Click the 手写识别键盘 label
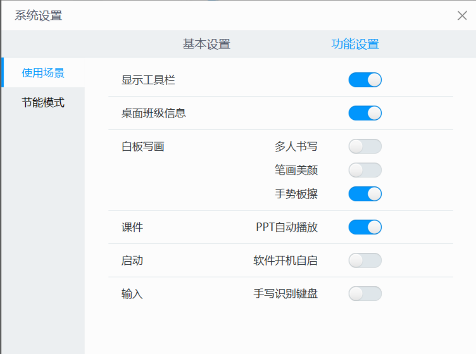This screenshot has height=354, width=476. 285,294
